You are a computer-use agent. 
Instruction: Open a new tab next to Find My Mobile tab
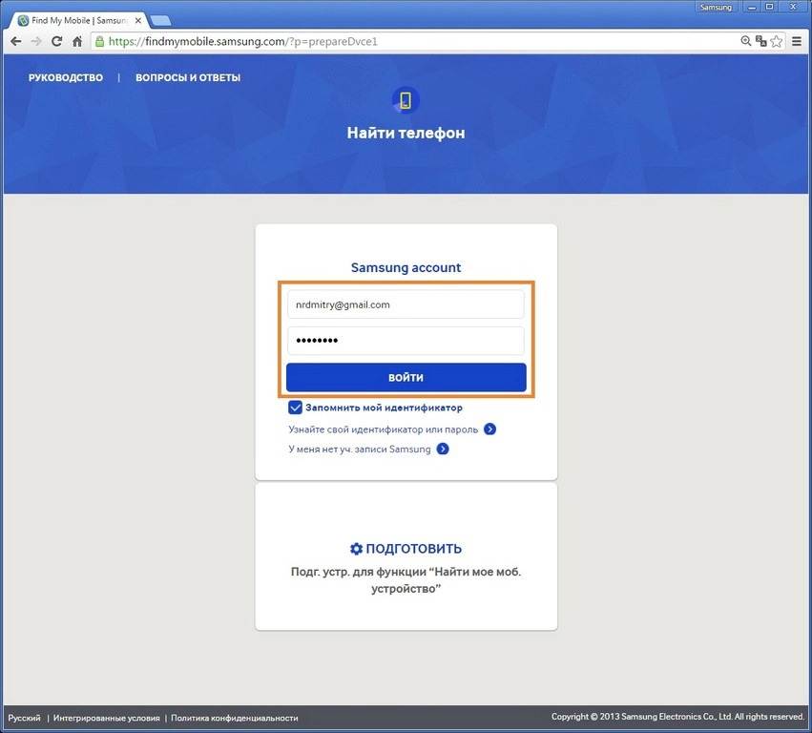(x=160, y=21)
